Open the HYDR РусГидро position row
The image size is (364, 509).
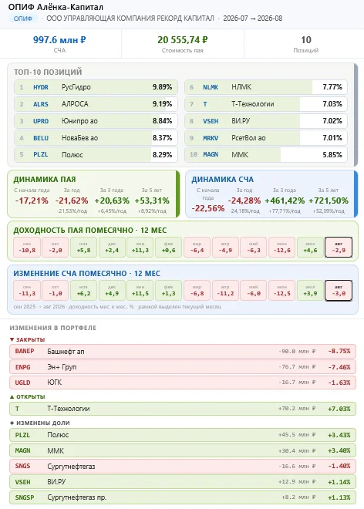point(96,87)
